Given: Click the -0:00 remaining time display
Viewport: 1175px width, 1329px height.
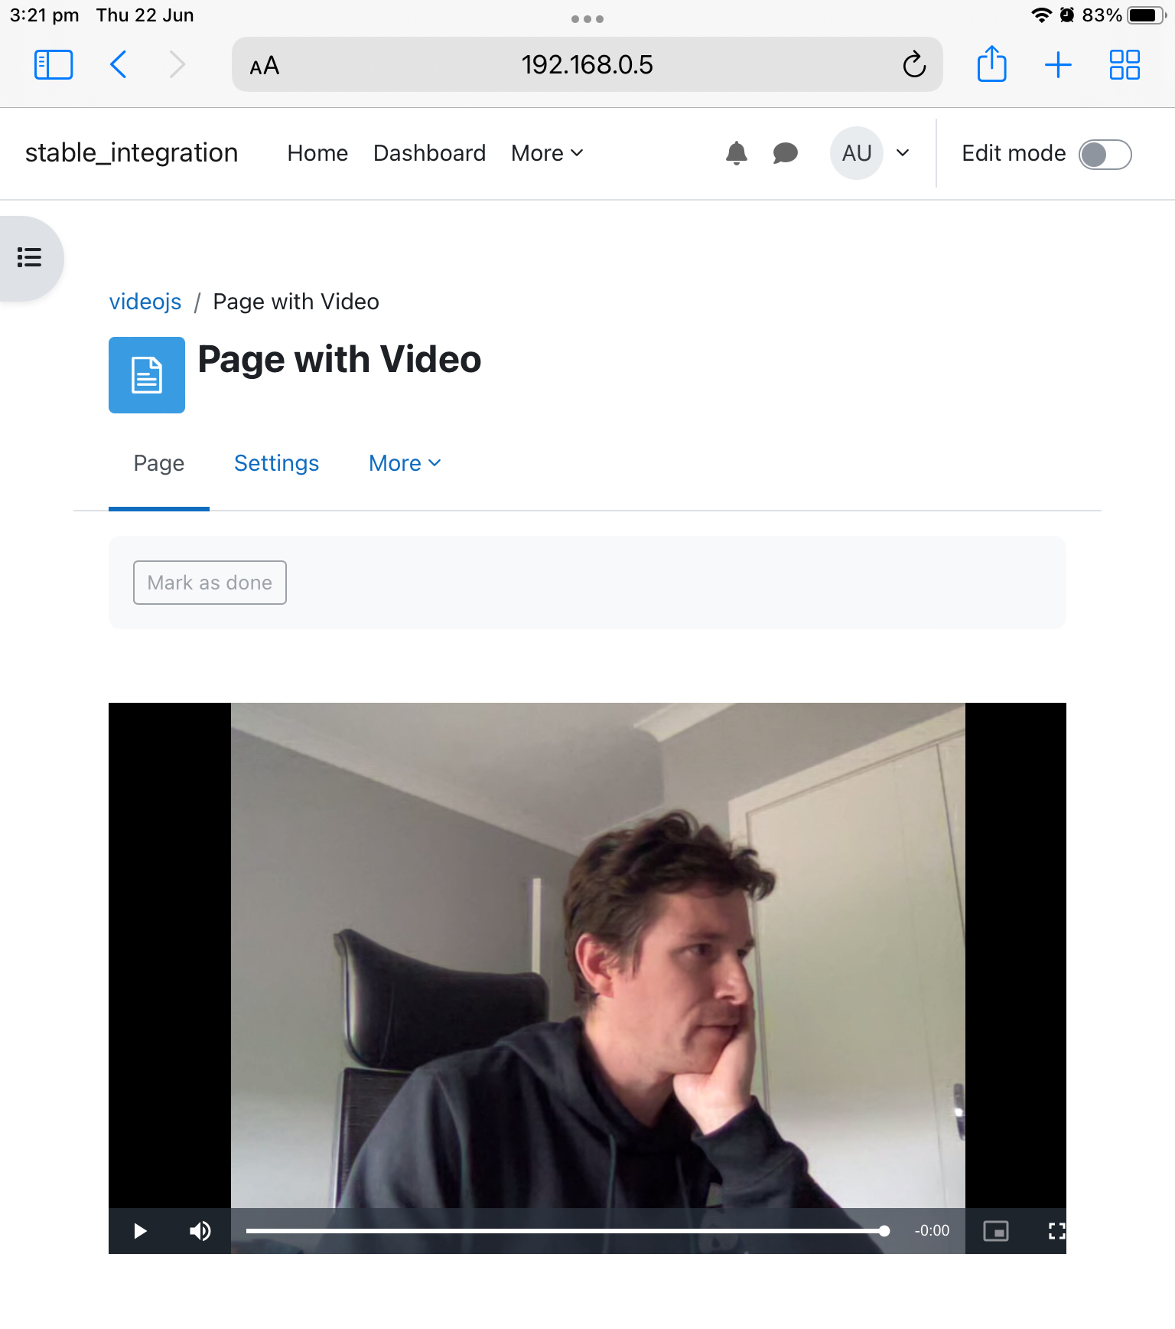Looking at the screenshot, I should click(932, 1231).
